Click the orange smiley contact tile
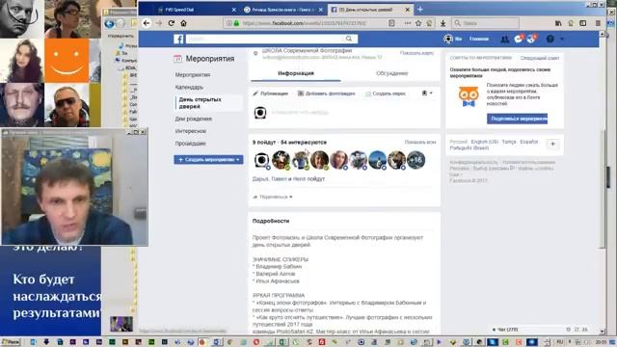Image resolution: width=617 pixels, height=347 pixels. pyautogui.click(x=67, y=61)
